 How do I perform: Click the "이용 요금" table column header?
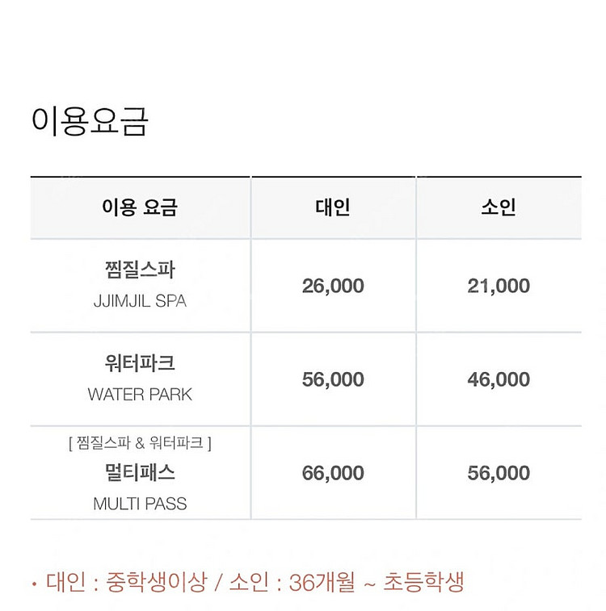140,207
